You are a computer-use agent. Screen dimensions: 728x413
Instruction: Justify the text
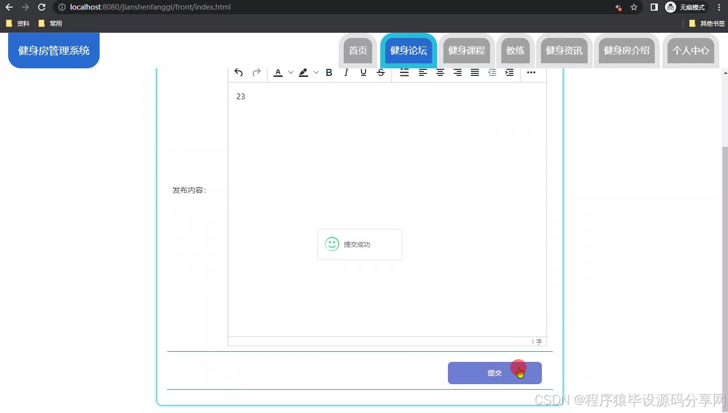(x=475, y=72)
